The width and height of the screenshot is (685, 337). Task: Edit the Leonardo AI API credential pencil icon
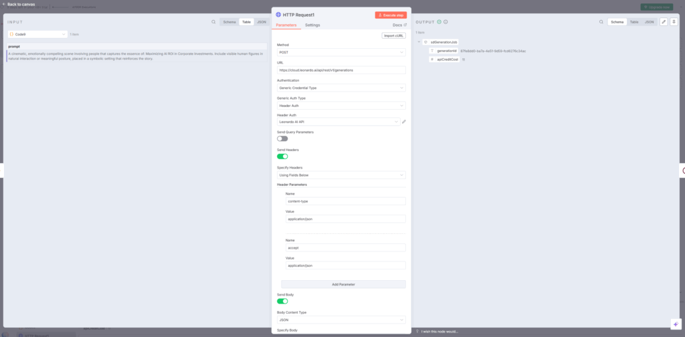pyautogui.click(x=404, y=122)
